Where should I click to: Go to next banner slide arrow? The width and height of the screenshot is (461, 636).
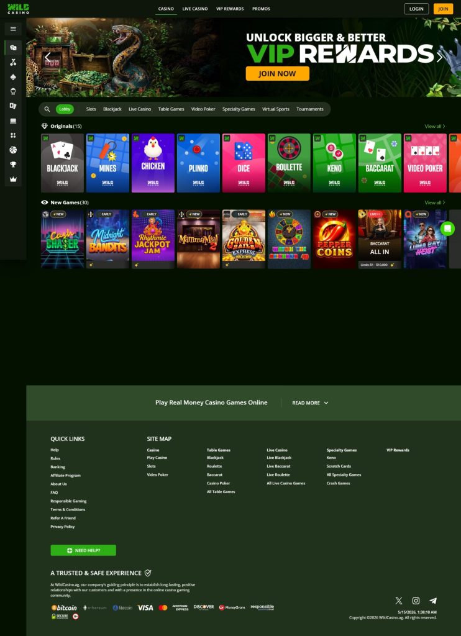coord(439,58)
